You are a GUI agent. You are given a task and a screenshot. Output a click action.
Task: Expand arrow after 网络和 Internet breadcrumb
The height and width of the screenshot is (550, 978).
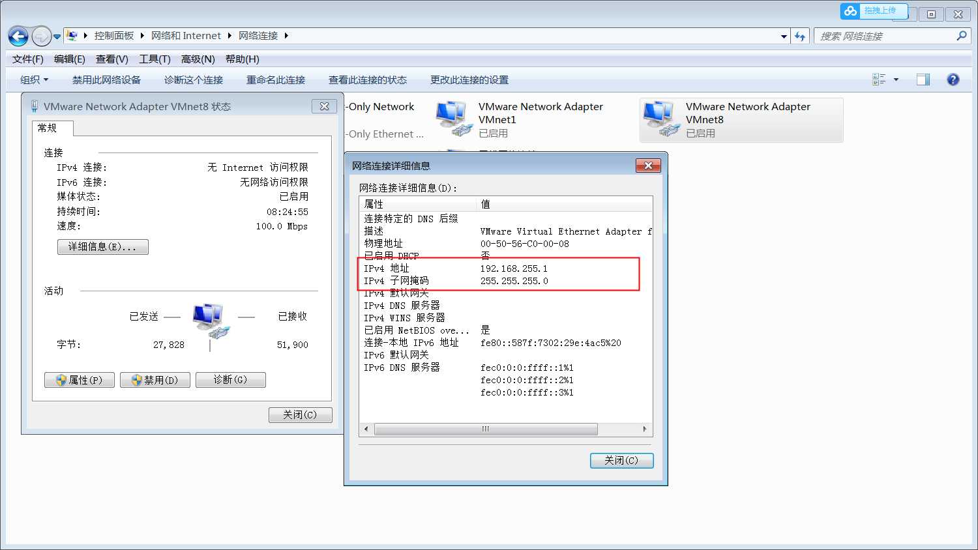coord(230,36)
